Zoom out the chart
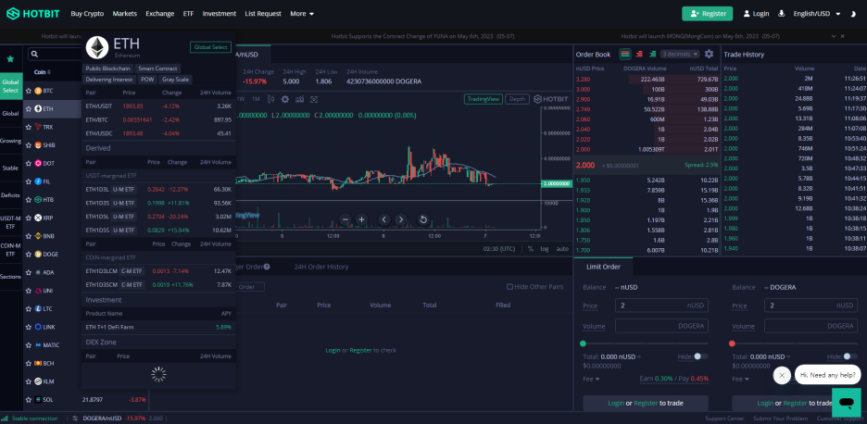867x424 pixels. pos(346,219)
